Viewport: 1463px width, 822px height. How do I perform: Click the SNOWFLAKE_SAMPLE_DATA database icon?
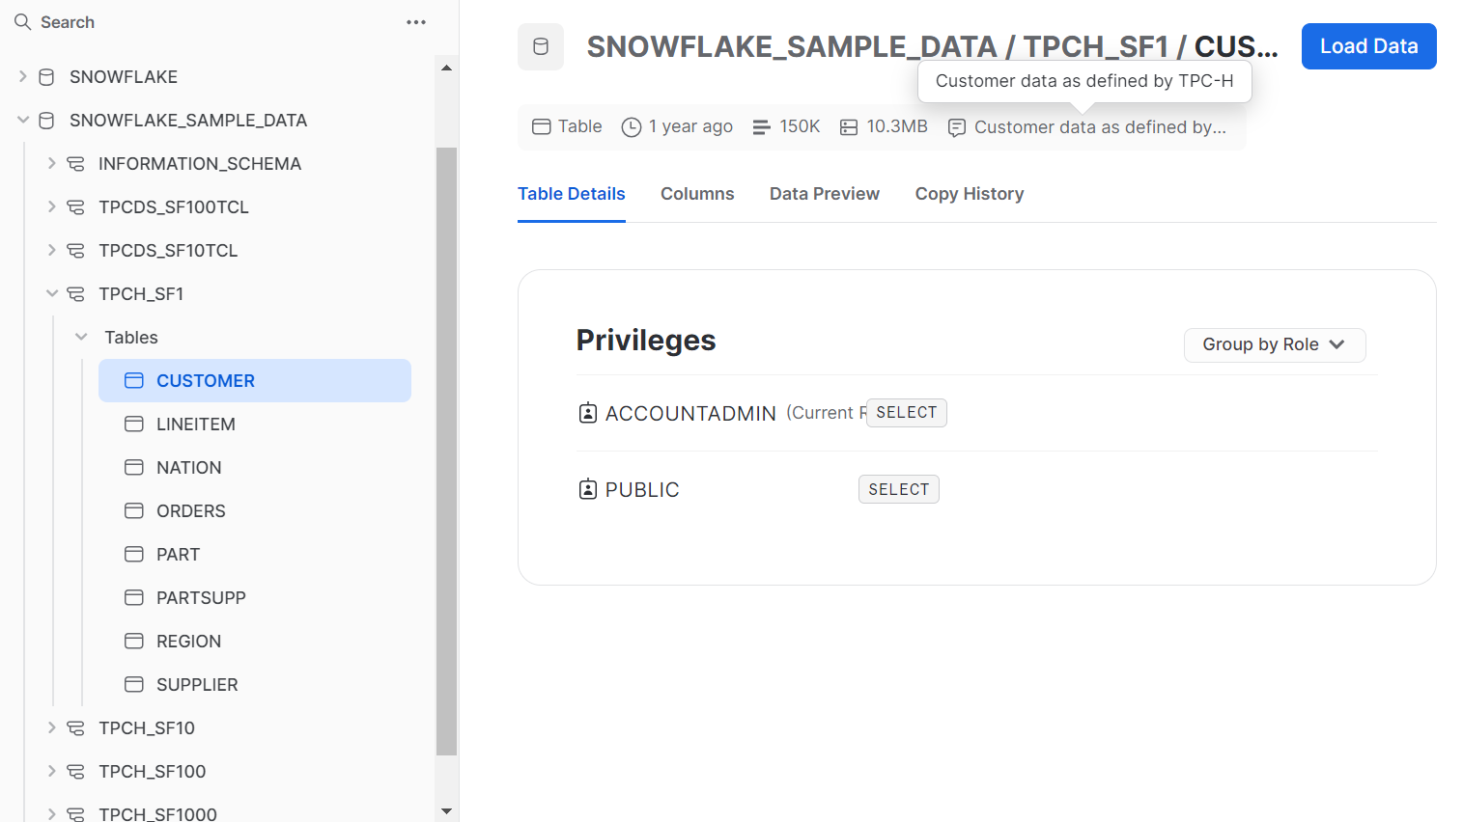click(46, 121)
